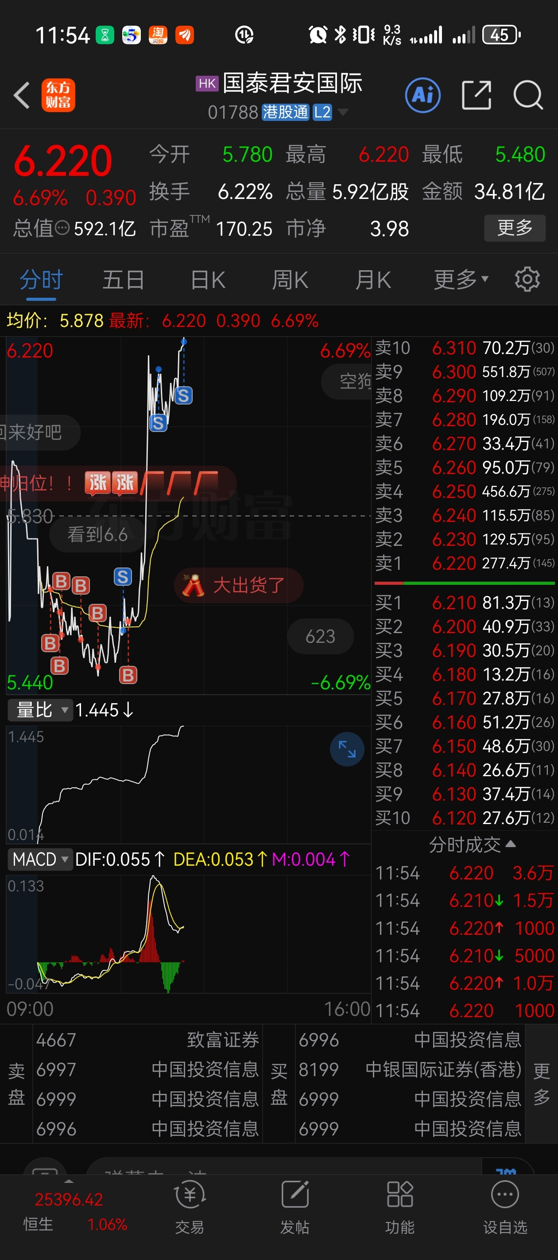Tap Bluetooth status icon
Screen dimensions: 558x1260
click(x=340, y=35)
